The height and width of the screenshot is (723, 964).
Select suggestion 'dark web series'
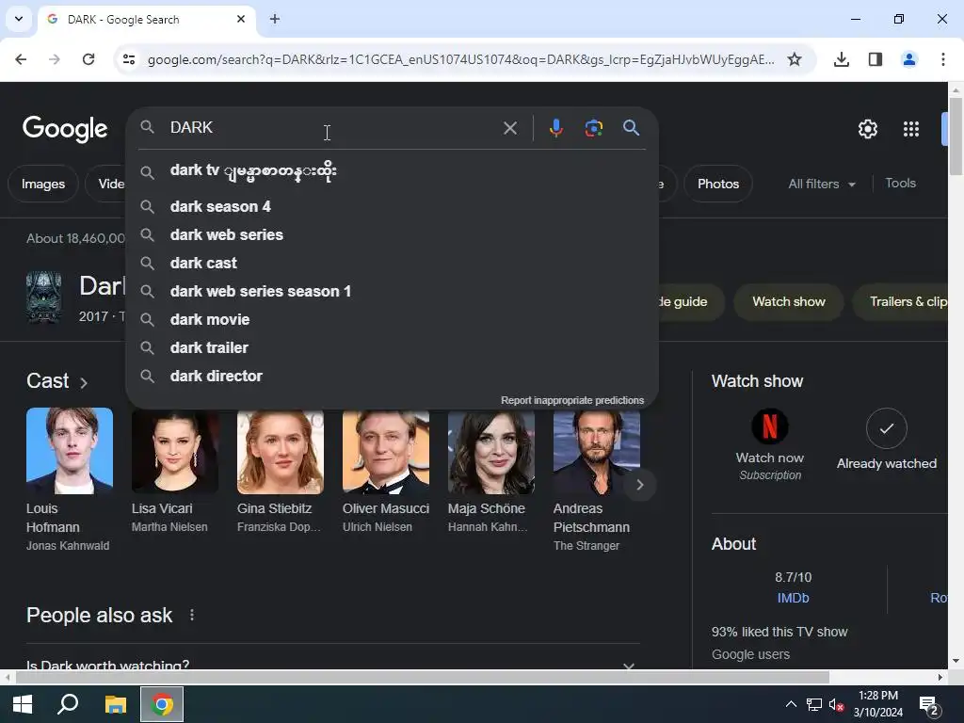392,234
